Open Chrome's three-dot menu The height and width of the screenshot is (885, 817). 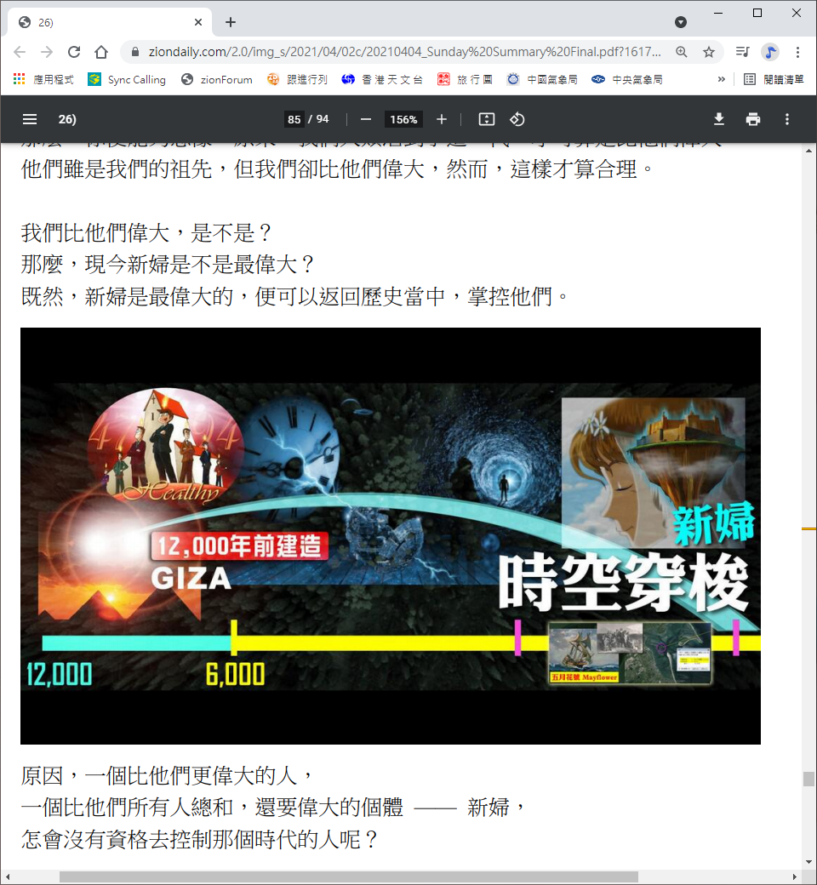coord(797,52)
